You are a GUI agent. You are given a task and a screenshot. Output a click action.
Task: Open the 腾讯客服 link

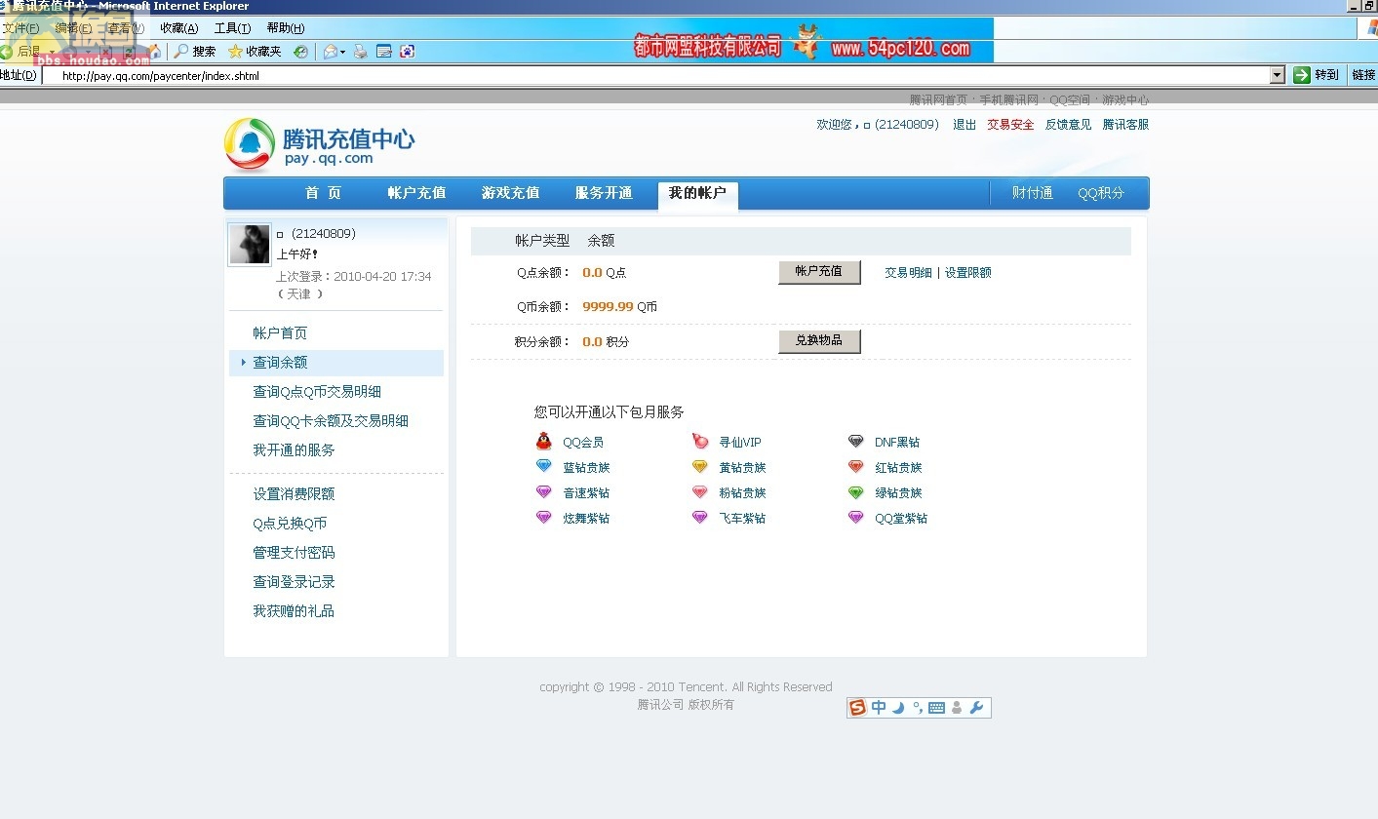pos(1125,125)
